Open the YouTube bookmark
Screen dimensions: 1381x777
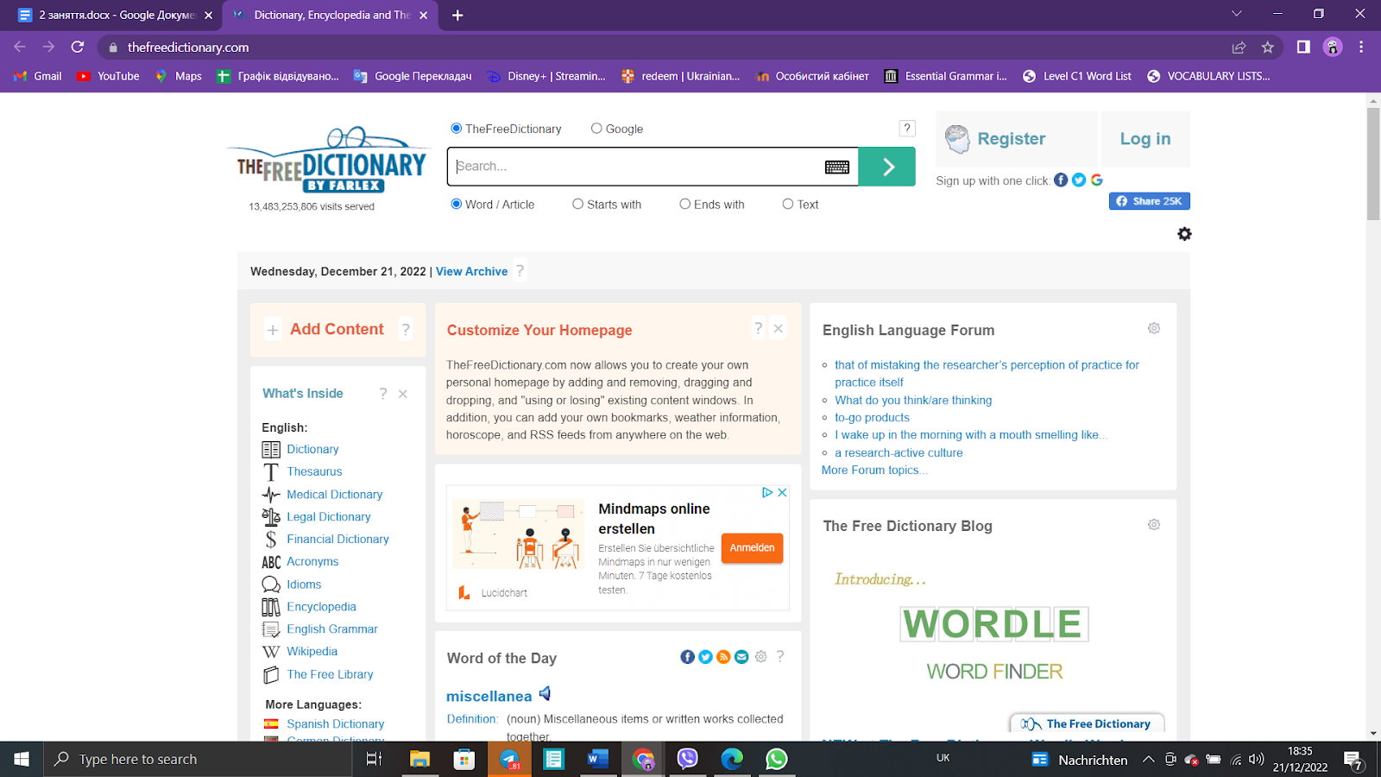pos(108,76)
